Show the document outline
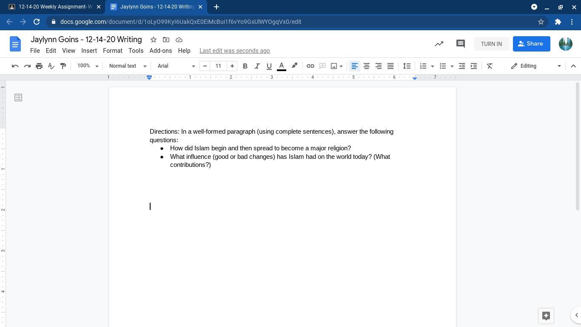The width and height of the screenshot is (581, 327). pos(18,98)
